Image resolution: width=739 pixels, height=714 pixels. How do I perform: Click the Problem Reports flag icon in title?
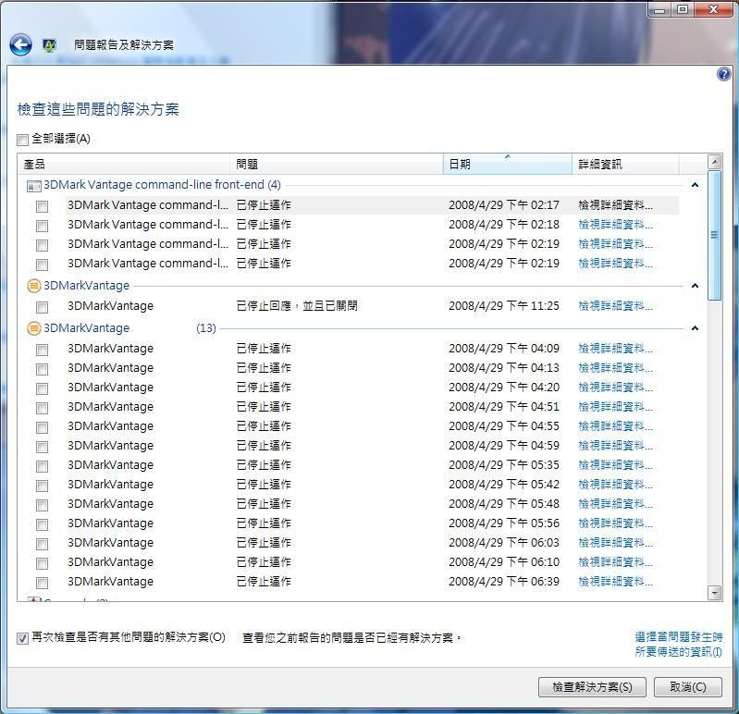coord(49,45)
